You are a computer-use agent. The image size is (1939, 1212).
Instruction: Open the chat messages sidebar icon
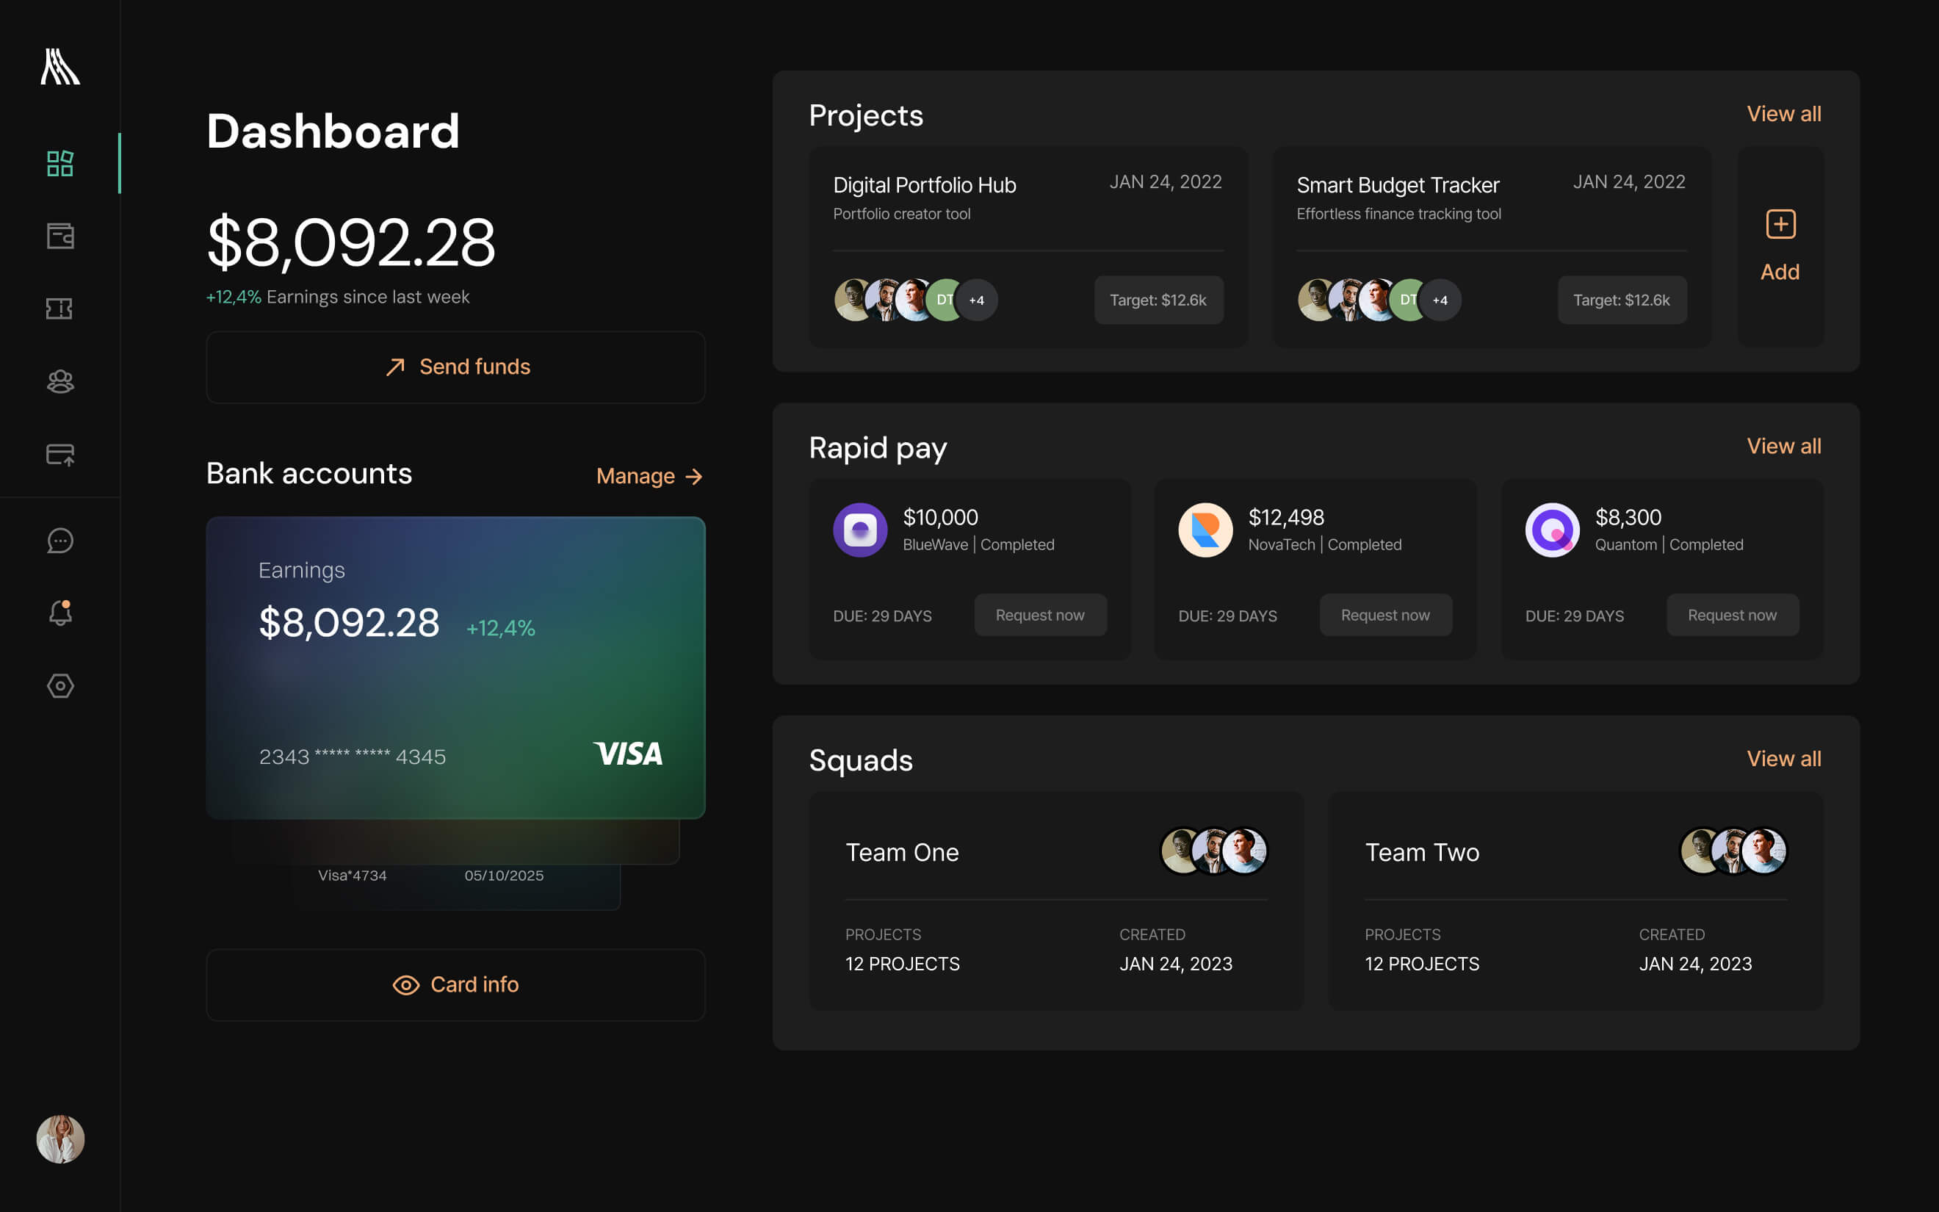pos(60,541)
